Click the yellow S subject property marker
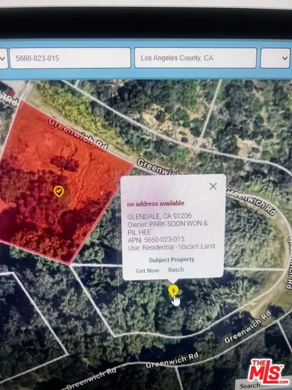This screenshot has width=292, height=390. tap(173, 290)
